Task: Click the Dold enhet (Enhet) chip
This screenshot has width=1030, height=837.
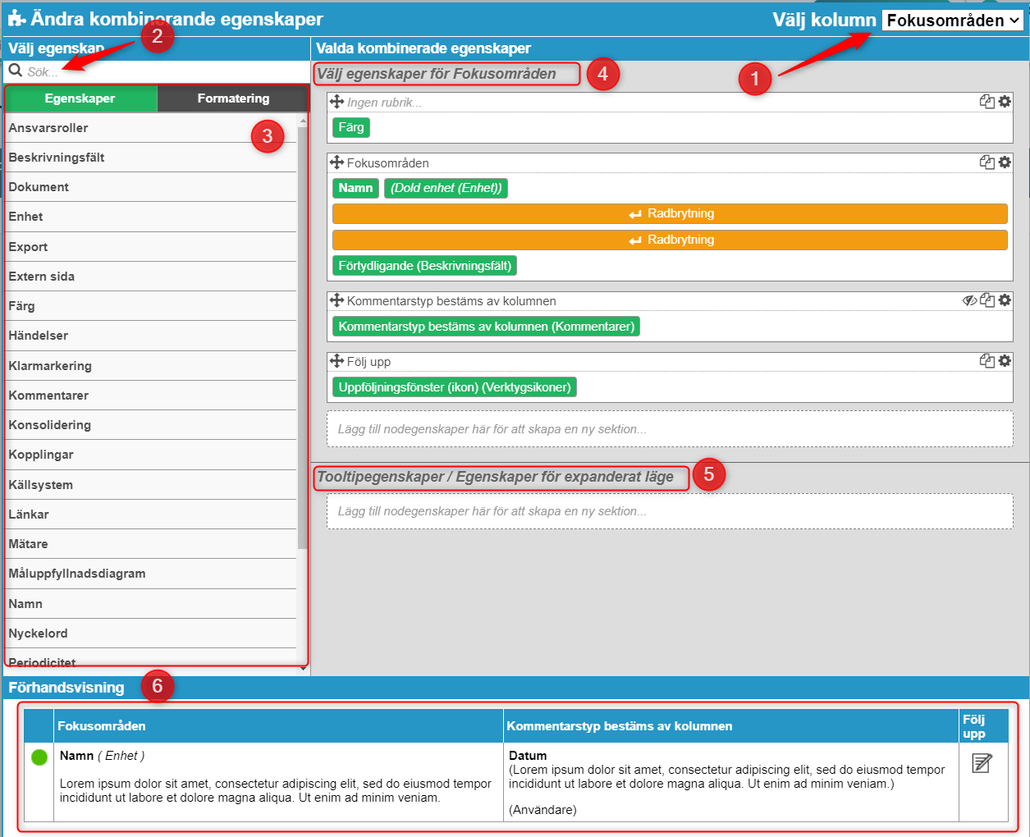Action: click(x=446, y=188)
